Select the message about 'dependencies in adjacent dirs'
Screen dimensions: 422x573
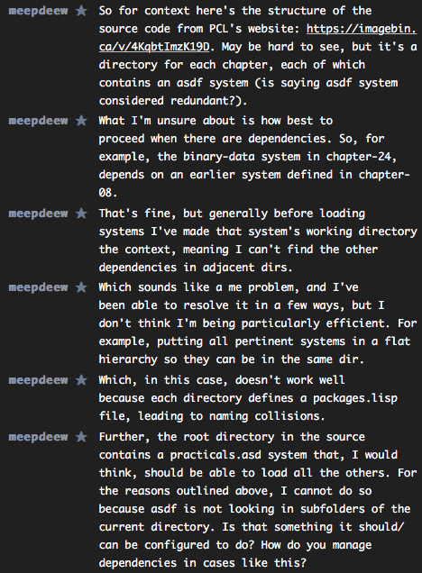point(258,240)
